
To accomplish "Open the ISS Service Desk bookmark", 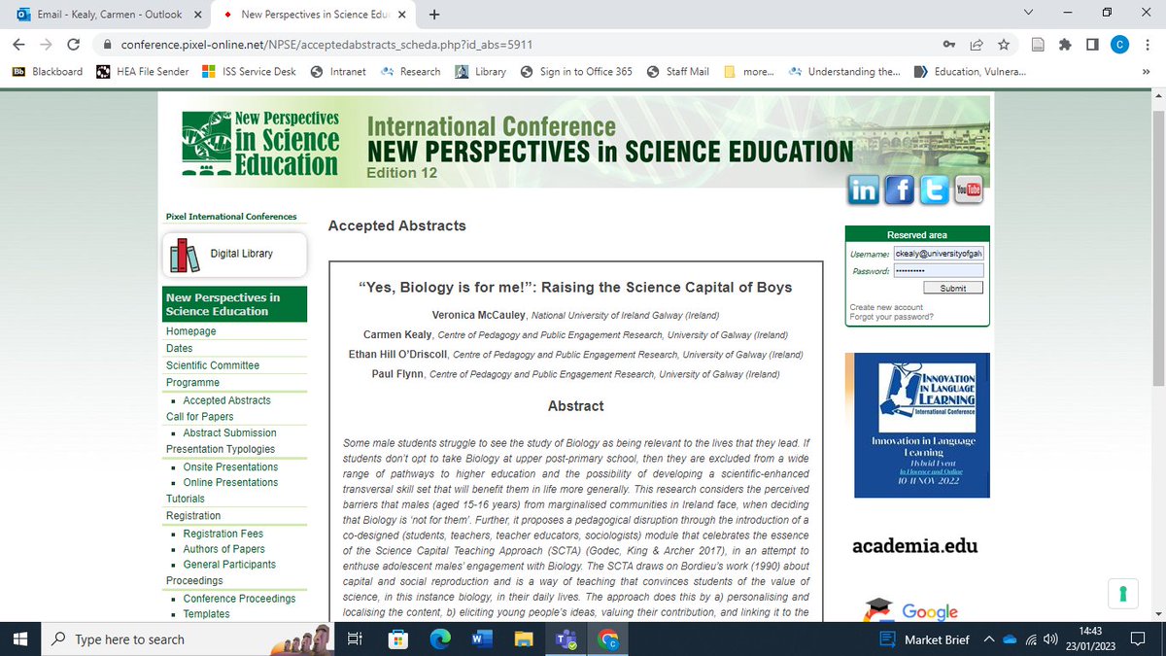I will click(250, 71).
